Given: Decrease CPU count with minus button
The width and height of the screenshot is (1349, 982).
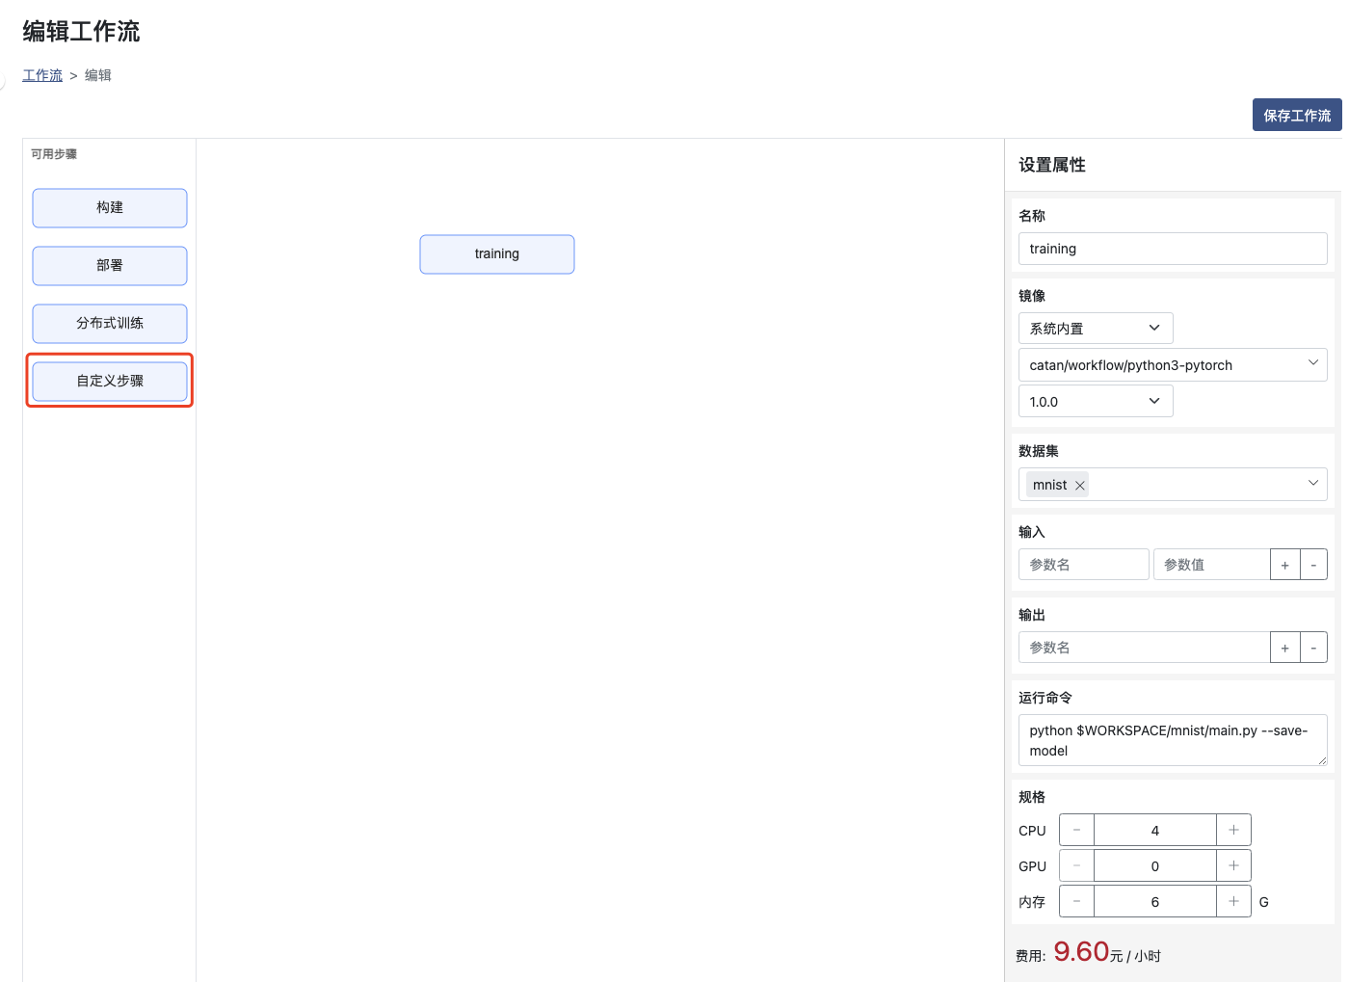Looking at the screenshot, I should [1076, 830].
